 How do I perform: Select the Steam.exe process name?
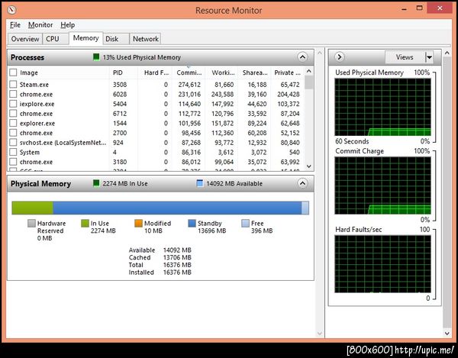tap(34, 85)
